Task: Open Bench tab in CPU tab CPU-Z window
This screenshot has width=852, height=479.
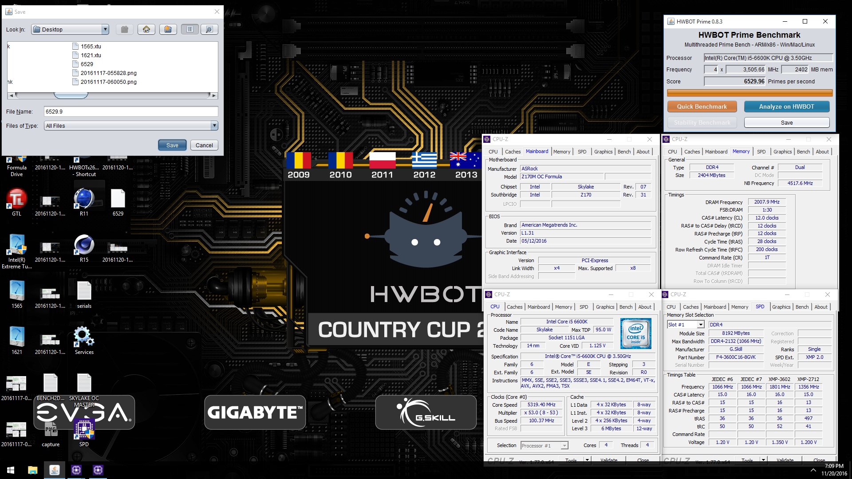Action: pos(626,307)
